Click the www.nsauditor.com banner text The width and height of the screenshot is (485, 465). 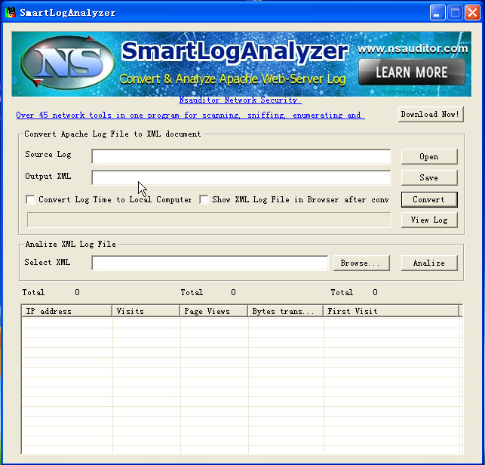point(413,48)
